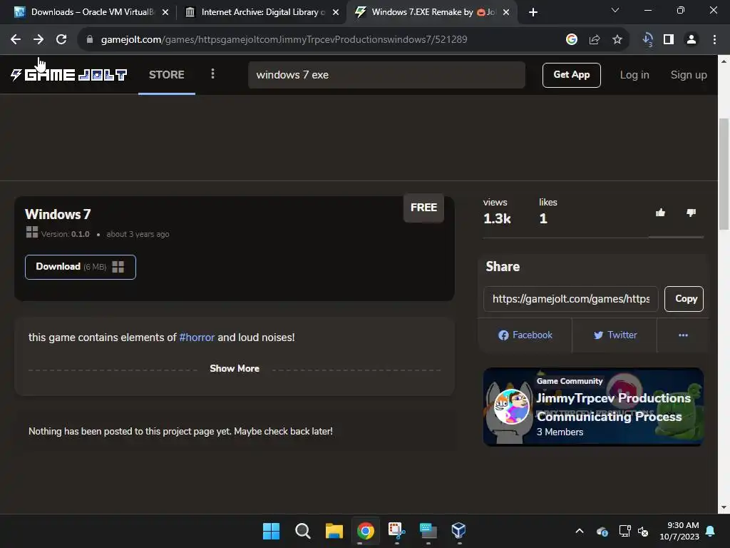
Task: Click the scrollbar up arrow
Action: coord(724,61)
